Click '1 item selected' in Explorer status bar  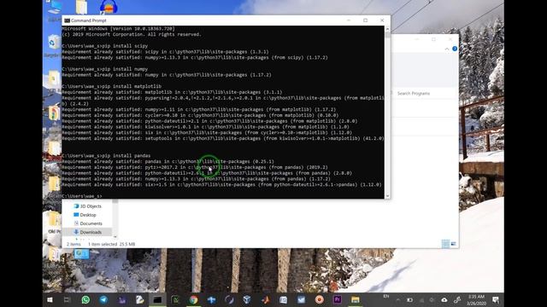tap(103, 245)
